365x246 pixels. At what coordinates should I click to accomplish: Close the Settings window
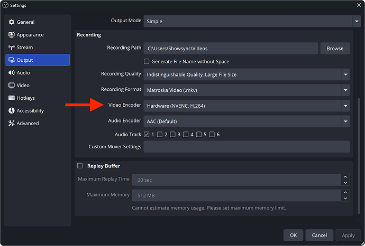tap(359, 5)
